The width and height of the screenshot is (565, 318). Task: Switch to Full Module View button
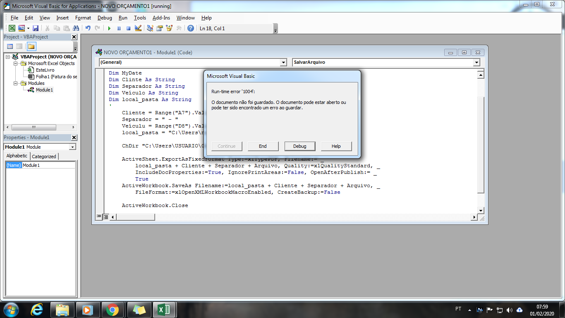105,217
